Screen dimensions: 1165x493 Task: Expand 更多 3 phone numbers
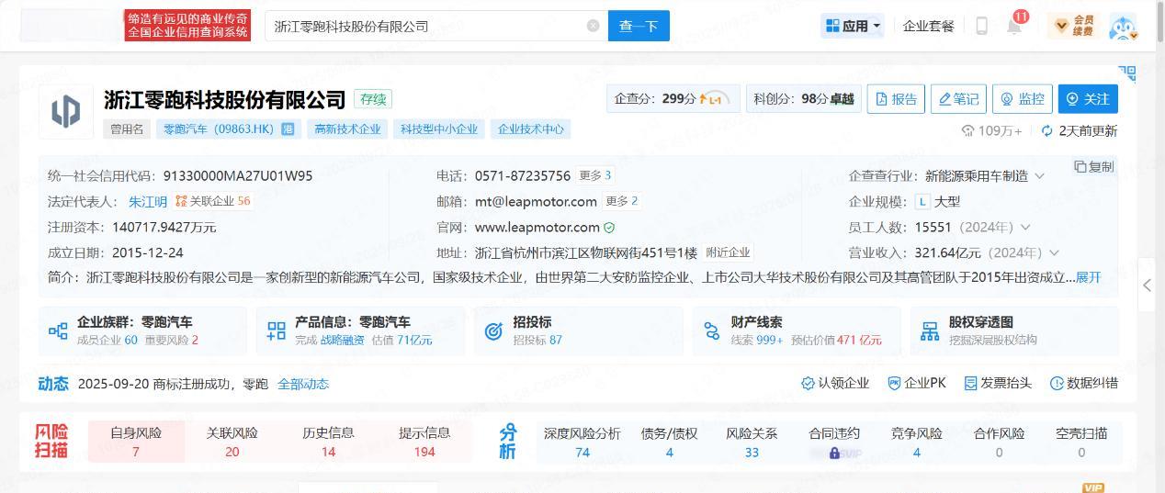pos(595,175)
